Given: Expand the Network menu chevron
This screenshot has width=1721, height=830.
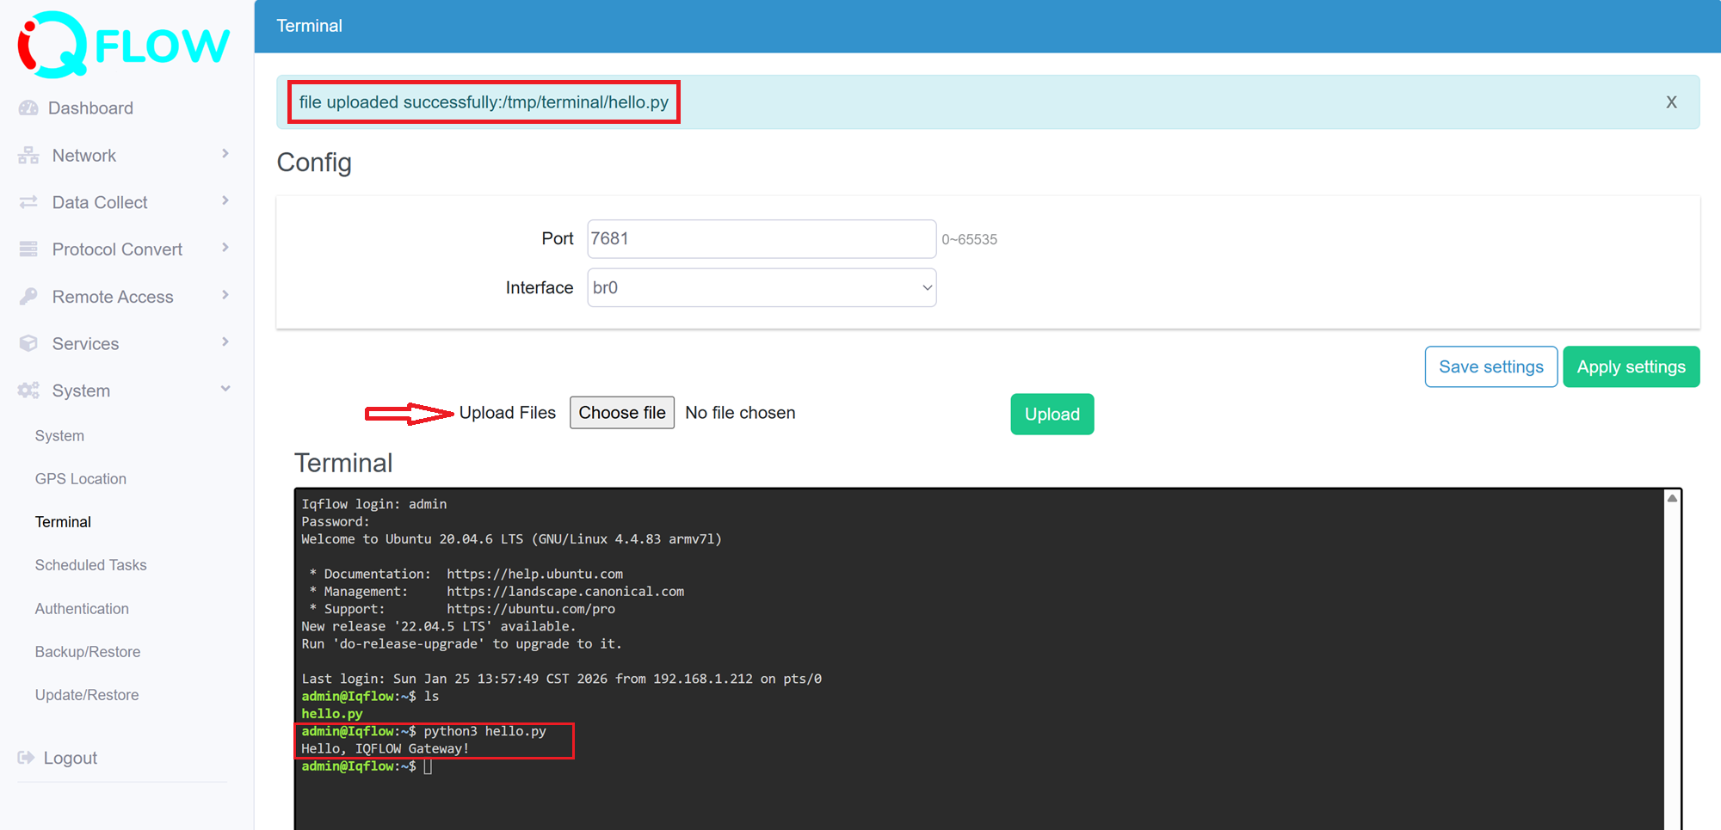Looking at the screenshot, I should coord(225,154).
